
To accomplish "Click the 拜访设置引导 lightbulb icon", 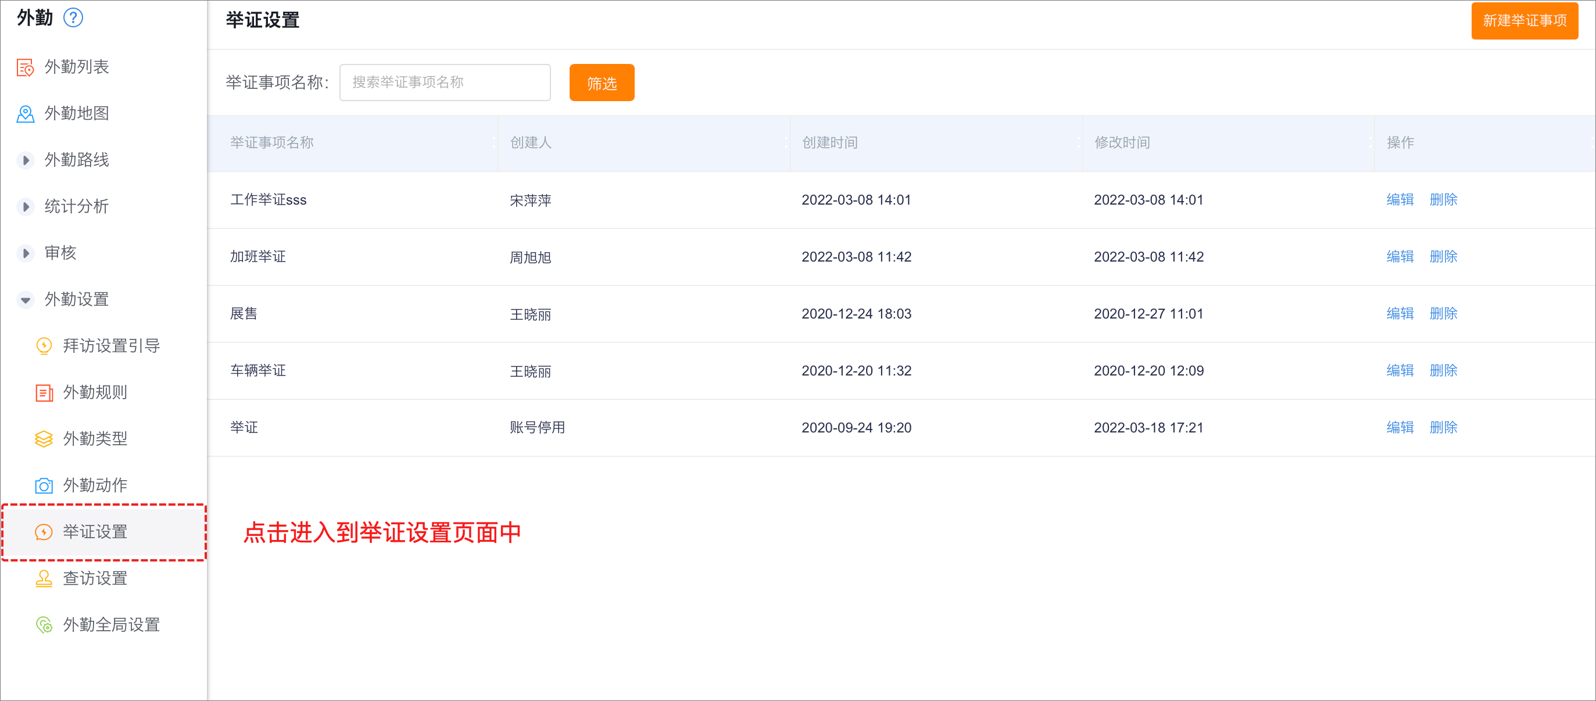I will click(x=44, y=346).
